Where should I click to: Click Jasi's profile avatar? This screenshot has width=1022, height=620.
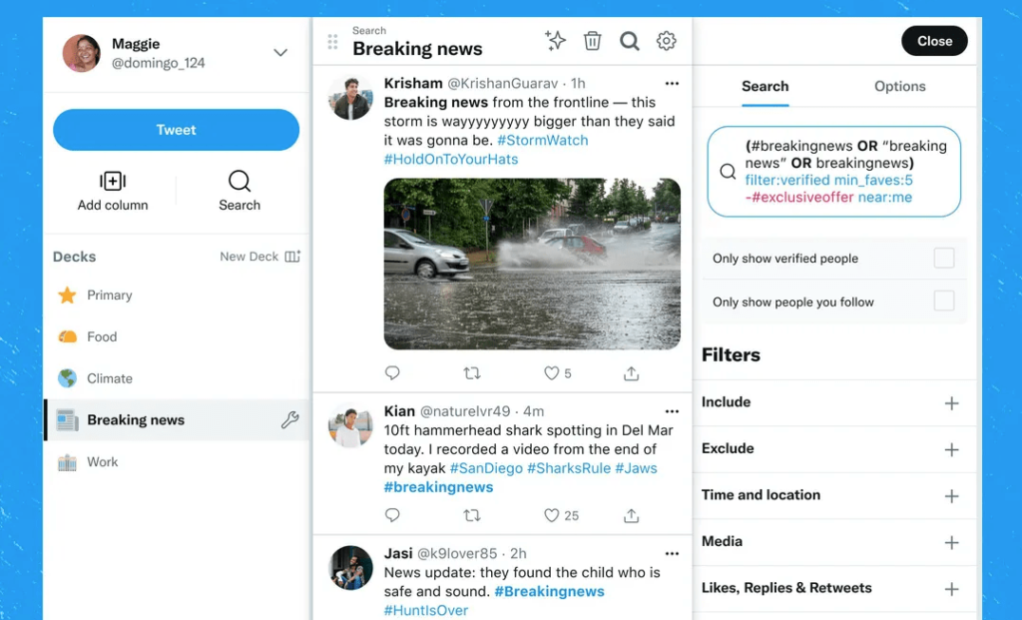coord(350,568)
